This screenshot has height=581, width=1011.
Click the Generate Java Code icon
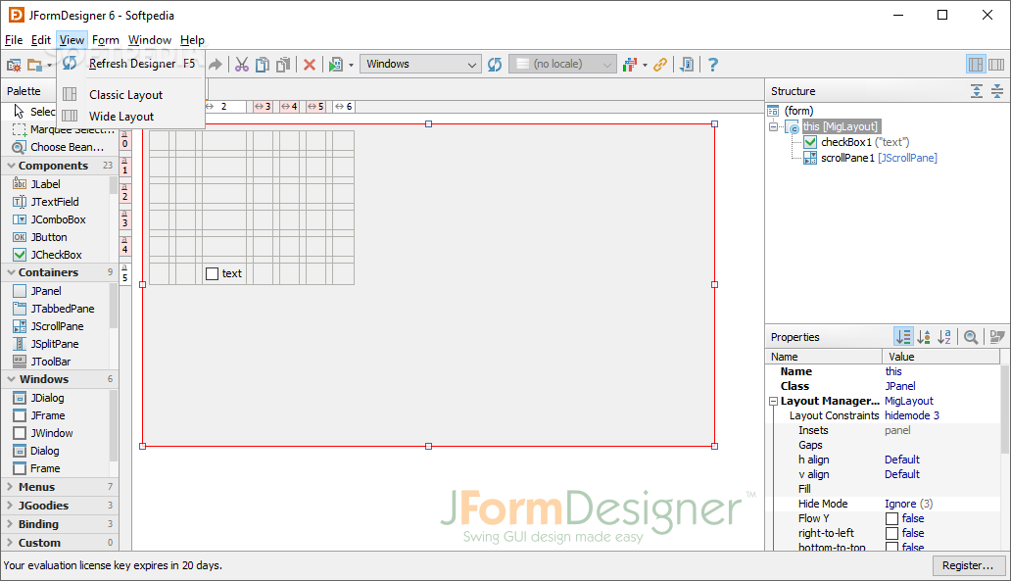tap(688, 65)
